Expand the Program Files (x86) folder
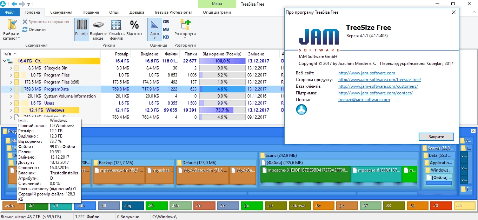This screenshot has height=220, width=478. pos(11,82)
